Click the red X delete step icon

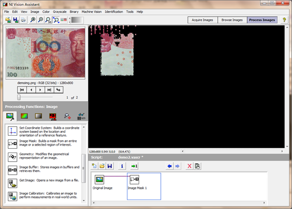click(x=189, y=166)
